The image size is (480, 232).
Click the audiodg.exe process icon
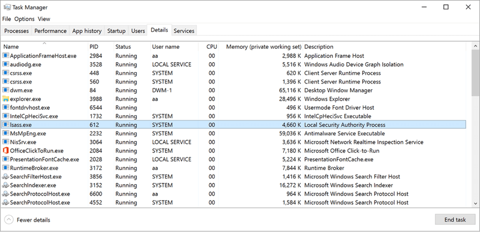click(6, 64)
